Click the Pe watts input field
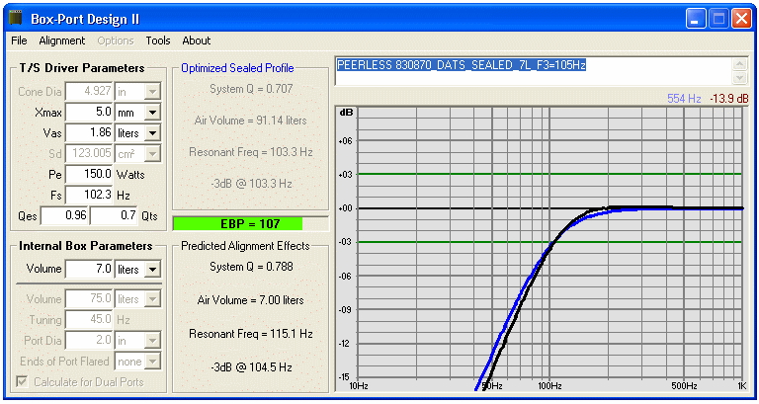 point(89,174)
